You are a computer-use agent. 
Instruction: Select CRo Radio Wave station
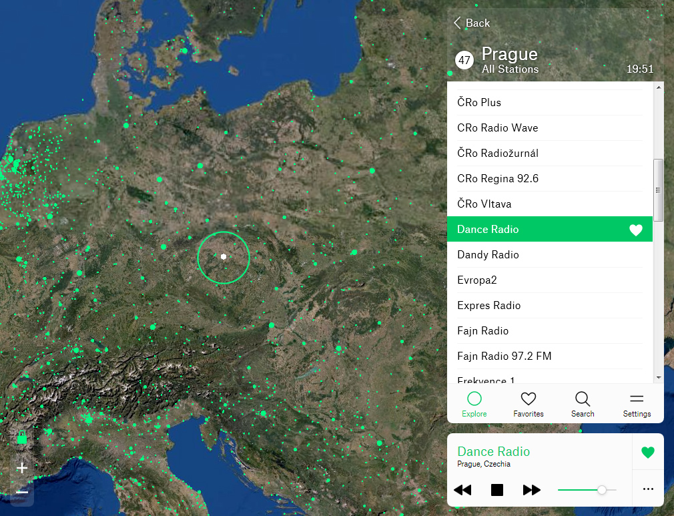coord(550,127)
